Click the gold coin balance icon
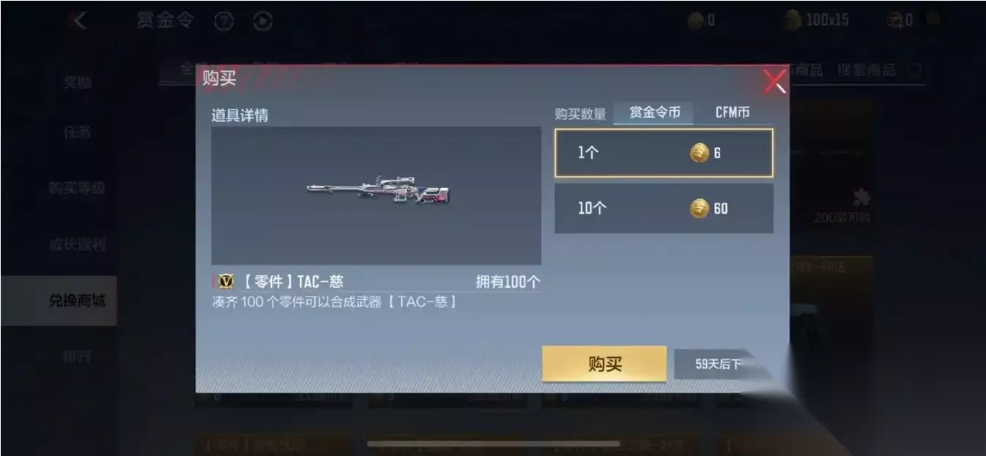Viewport: 986px width, 456px height. [x=697, y=20]
